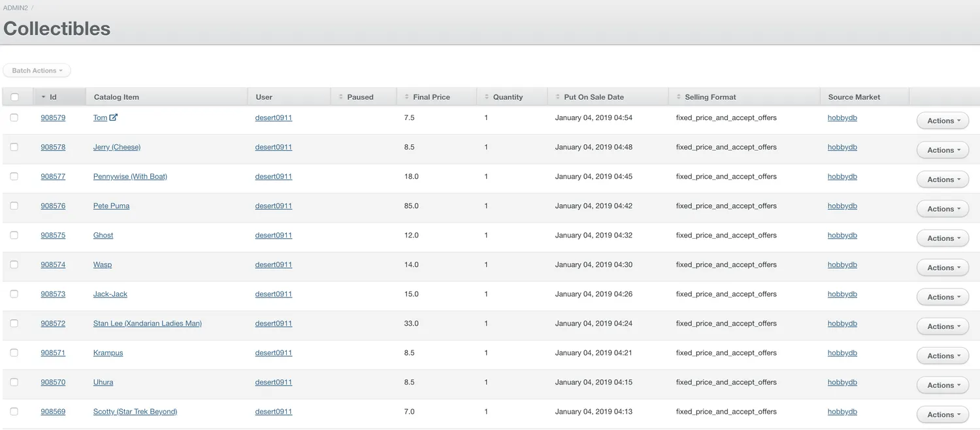Open Actions dropdown for Wasp row
980x430 pixels.
(x=943, y=268)
